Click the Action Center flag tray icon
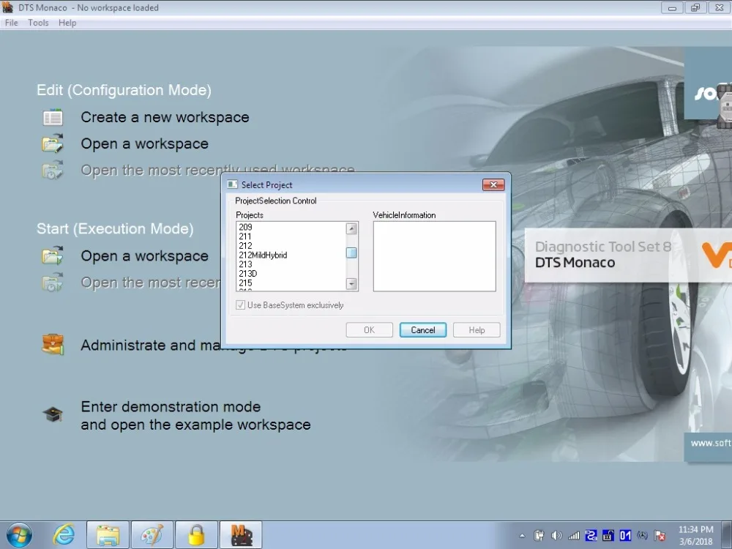Image resolution: width=732 pixels, height=549 pixels. point(660,536)
